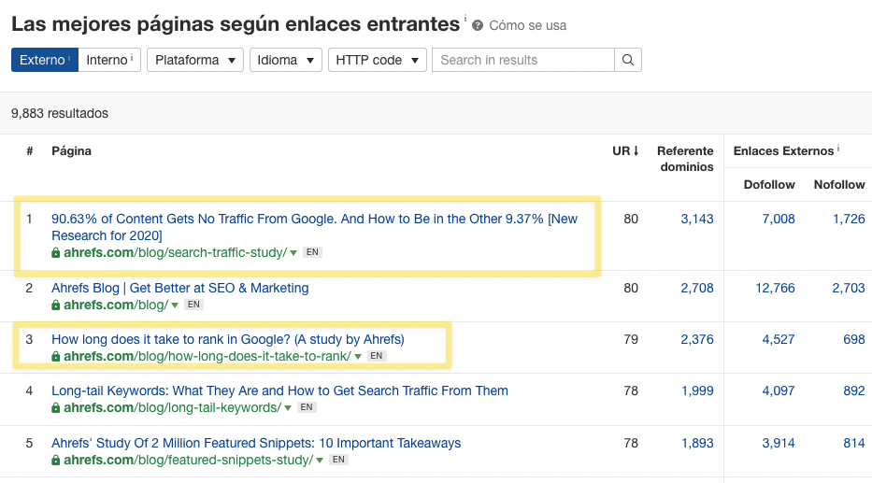Open the HTTP code dropdown

[377, 60]
